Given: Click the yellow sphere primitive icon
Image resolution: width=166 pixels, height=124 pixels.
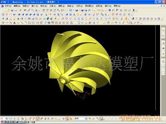Looking at the screenshot, I should point(78,15).
